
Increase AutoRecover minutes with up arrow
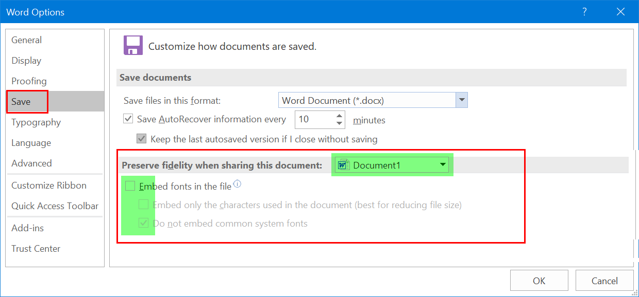point(339,116)
